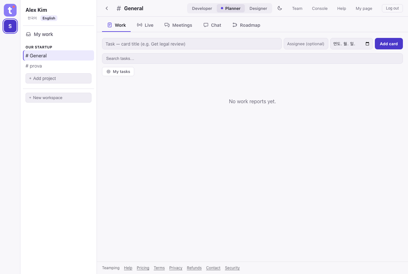Switch language to English

pyautogui.click(x=49, y=18)
